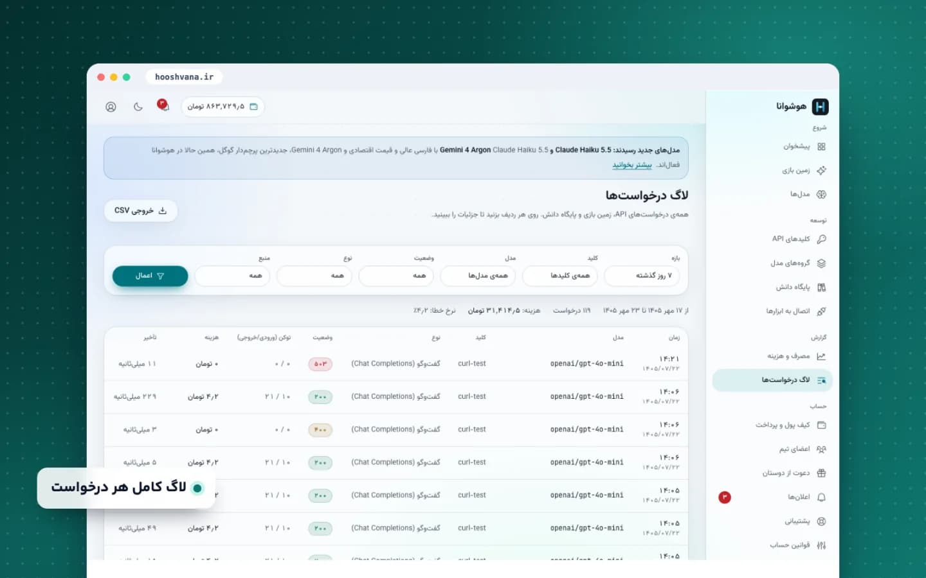Screen dimensions: 926x578
Task: Click the ۱۱ میلی‌ثانیه latency cell
Action: click(x=137, y=364)
